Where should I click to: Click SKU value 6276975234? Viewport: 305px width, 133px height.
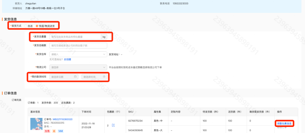[x=135, y=121]
